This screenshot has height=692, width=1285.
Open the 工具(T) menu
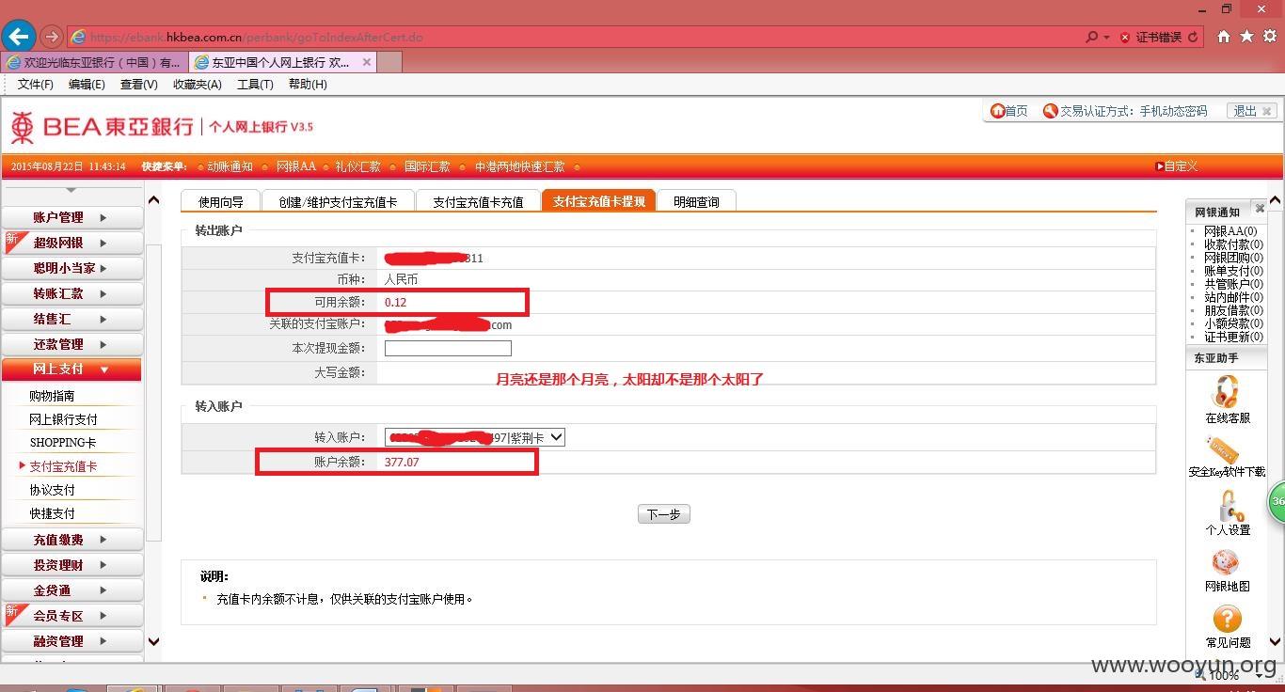click(255, 85)
